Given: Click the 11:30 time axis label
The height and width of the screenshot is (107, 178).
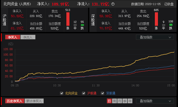Looking at the screenshot, I should pos(96,85).
